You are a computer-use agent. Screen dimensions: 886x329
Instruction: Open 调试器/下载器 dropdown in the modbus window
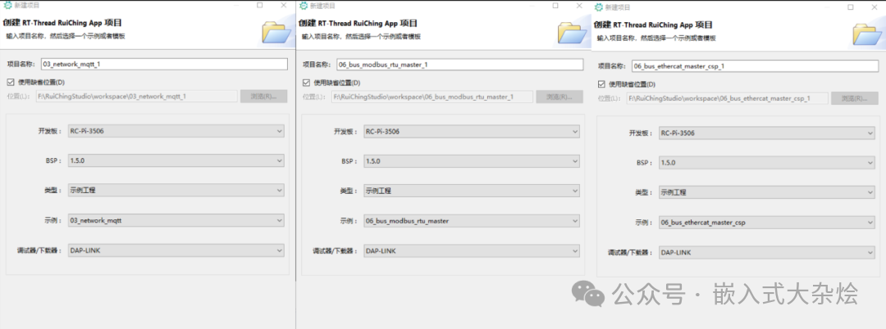click(x=471, y=250)
